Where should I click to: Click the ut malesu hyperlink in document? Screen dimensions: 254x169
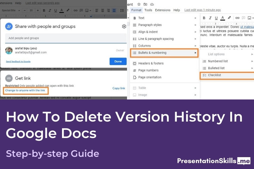point(247,27)
